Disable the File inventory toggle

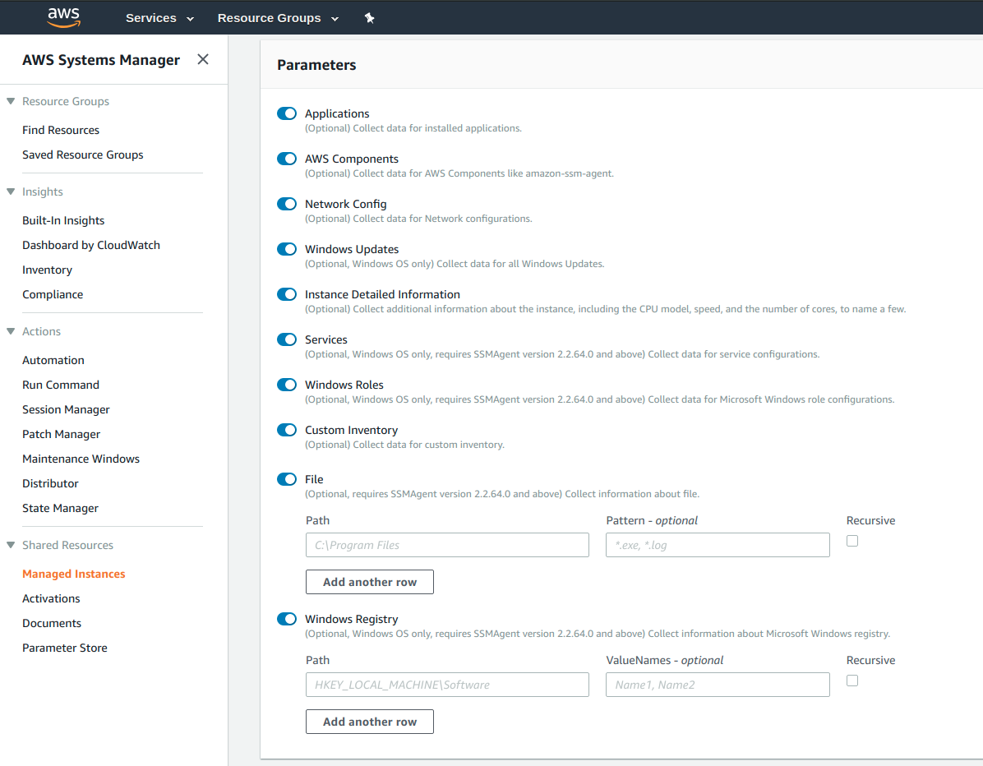tap(287, 479)
